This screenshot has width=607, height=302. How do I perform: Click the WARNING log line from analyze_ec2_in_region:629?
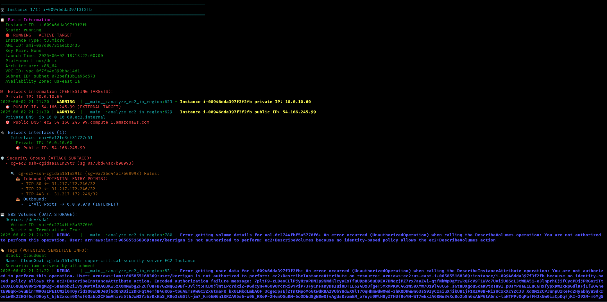(158, 112)
